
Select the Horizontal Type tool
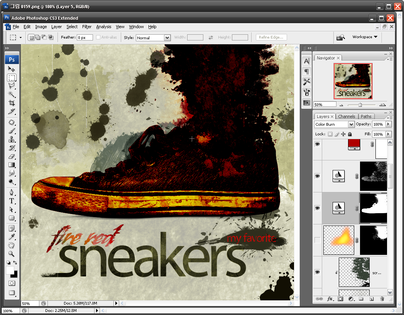point(12,201)
